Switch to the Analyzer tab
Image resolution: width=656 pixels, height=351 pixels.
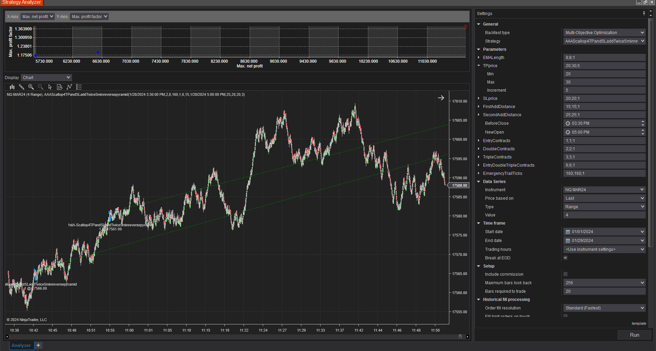(21, 345)
